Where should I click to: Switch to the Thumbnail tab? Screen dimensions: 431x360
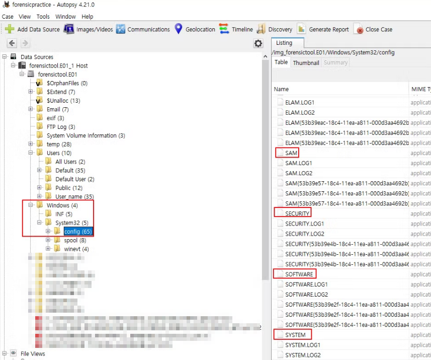coord(306,63)
